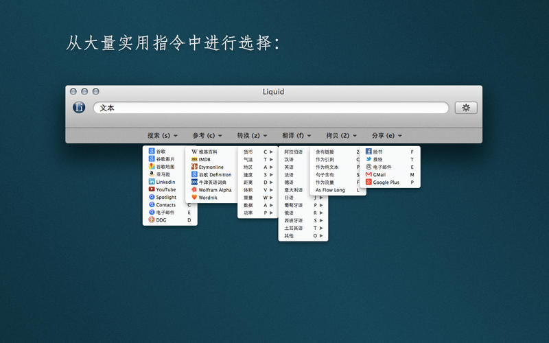
Task: Click the 谷歌 search icon
Action: tap(152, 151)
